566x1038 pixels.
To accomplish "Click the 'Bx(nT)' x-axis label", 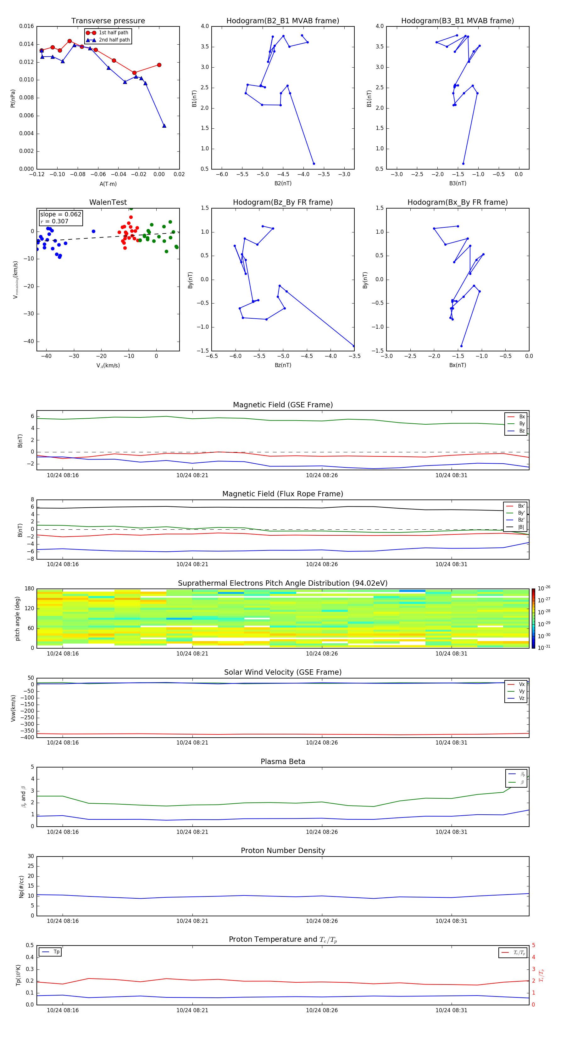I will tap(458, 365).
